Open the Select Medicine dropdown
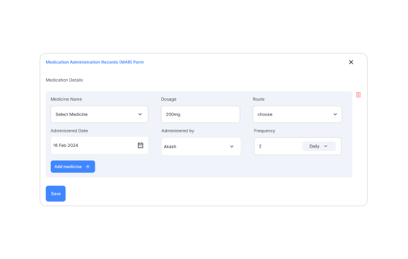 click(100, 114)
